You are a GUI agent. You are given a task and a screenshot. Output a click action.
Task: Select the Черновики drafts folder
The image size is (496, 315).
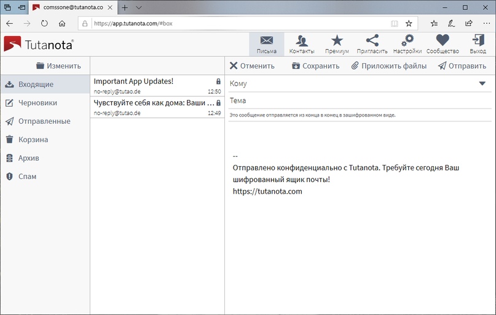click(45, 103)
